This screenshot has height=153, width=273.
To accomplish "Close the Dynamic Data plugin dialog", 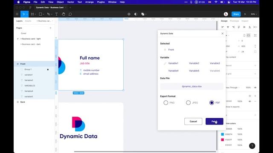I will 222,34.
